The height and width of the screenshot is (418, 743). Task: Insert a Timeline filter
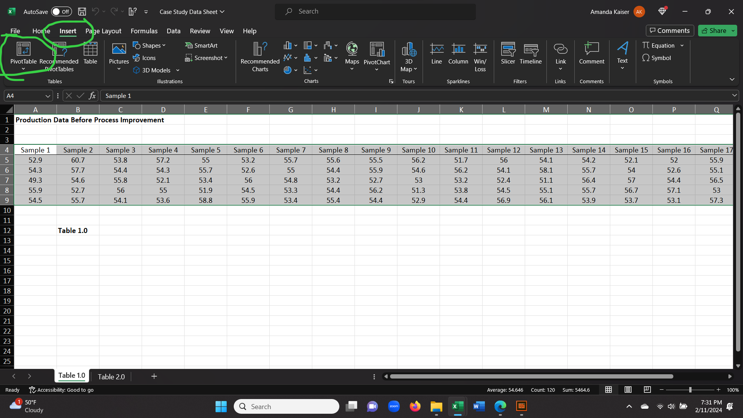coord(531,53)
